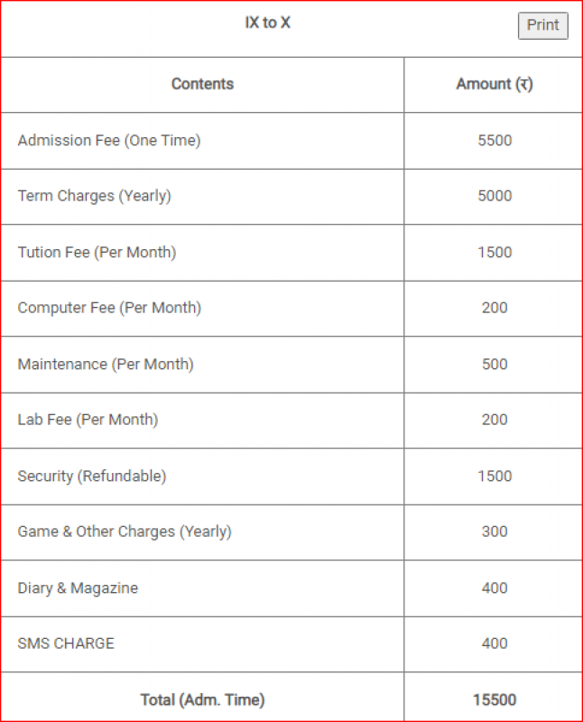Screen dimensions: 583x722
Task: Select the Total (Adm. Time) label
Action: click(x=202, y=699)
